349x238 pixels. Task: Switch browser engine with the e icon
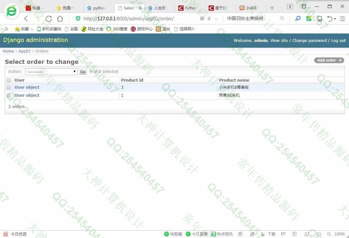coord(295,234)
